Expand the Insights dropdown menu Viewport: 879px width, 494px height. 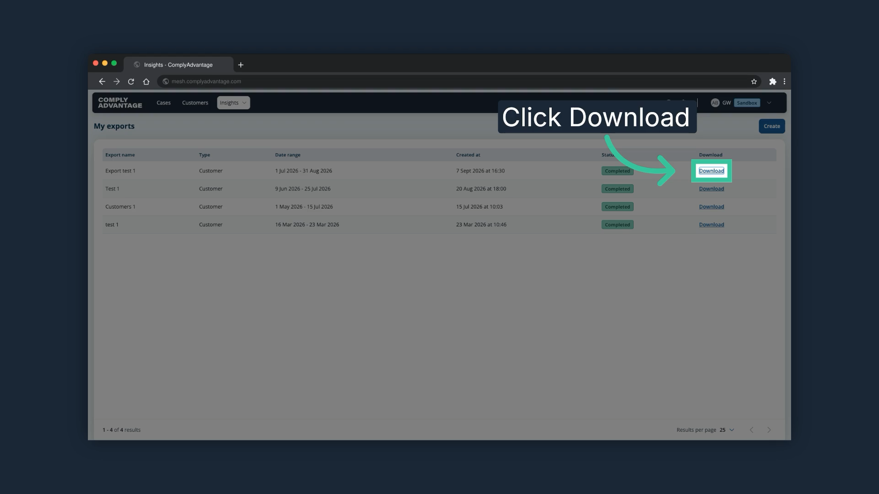[233, 103]
